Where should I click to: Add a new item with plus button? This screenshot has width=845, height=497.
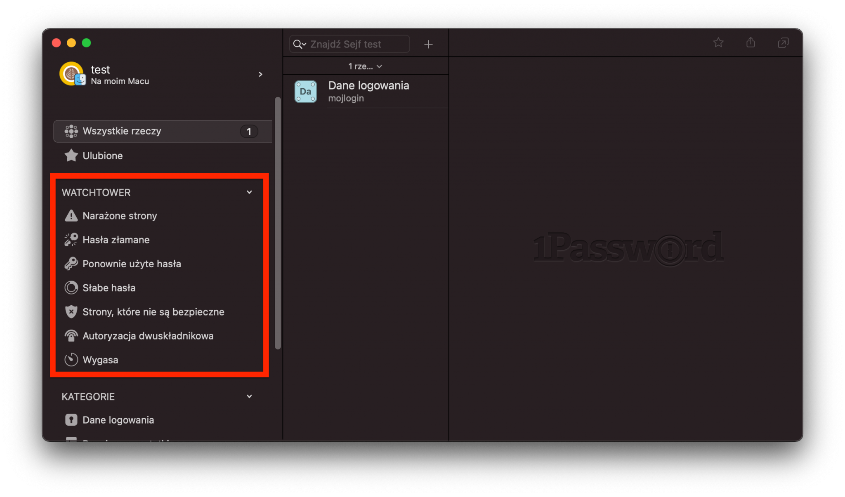tap(428, 44)
